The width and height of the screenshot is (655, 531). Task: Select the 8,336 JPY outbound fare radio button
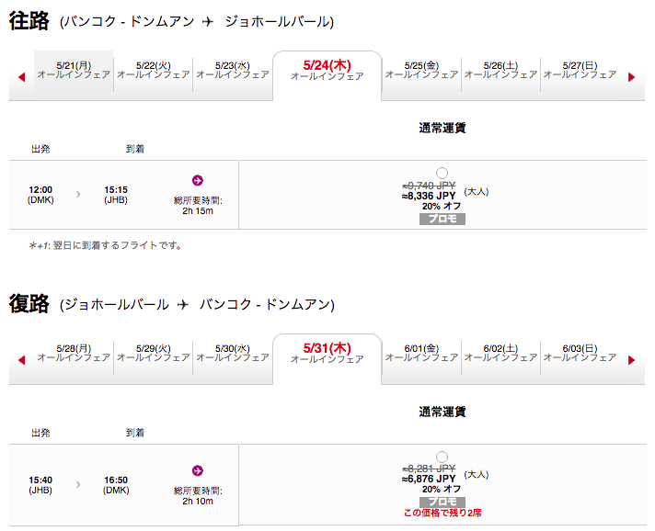(x=442, y=173)
